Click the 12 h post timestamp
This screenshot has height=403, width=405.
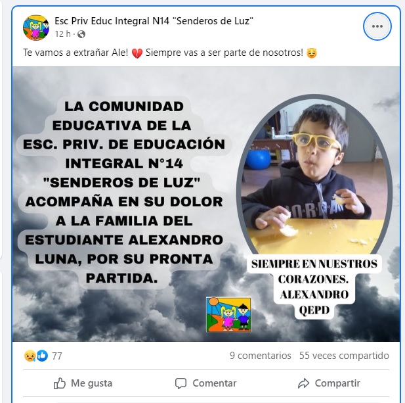click(x=62, y=34)
